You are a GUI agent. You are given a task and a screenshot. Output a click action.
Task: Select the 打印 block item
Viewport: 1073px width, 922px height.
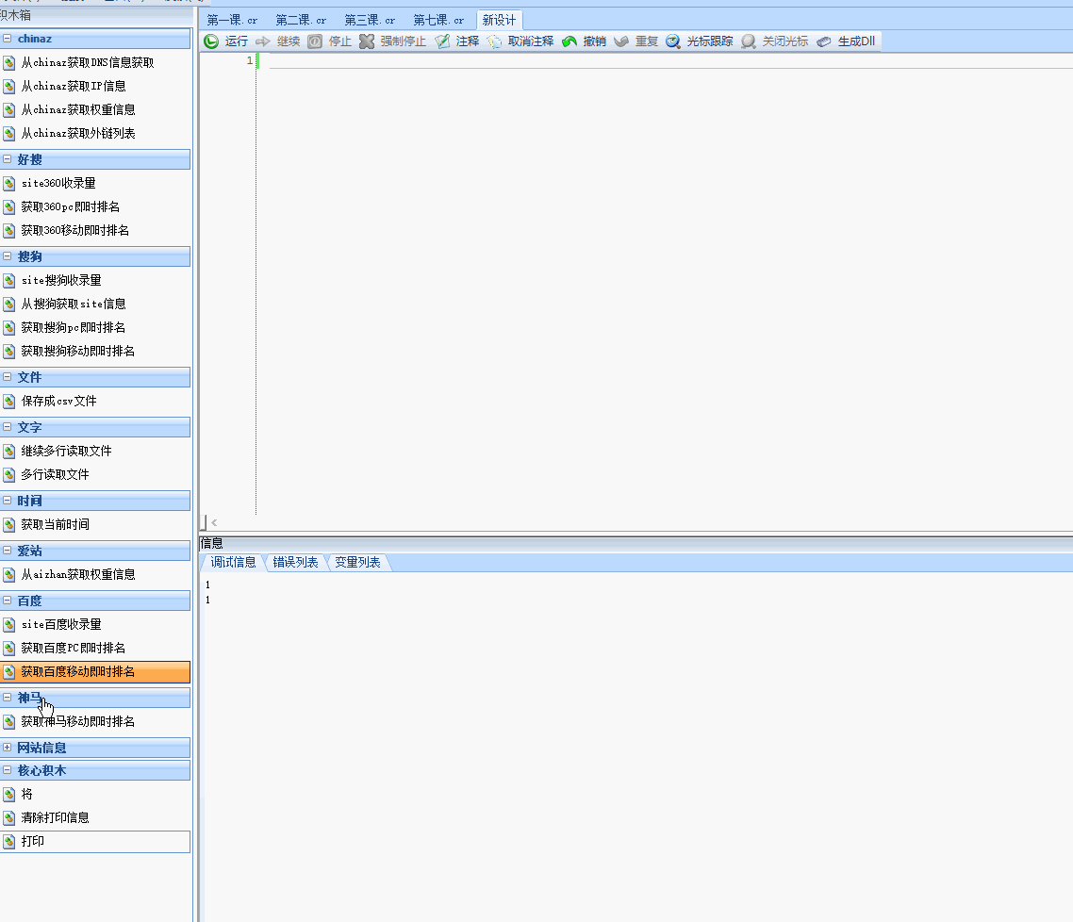pyautogui.click(x=33, y=841)
